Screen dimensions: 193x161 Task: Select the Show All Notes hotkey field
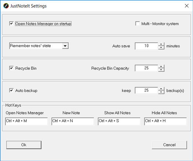[119, 121]
